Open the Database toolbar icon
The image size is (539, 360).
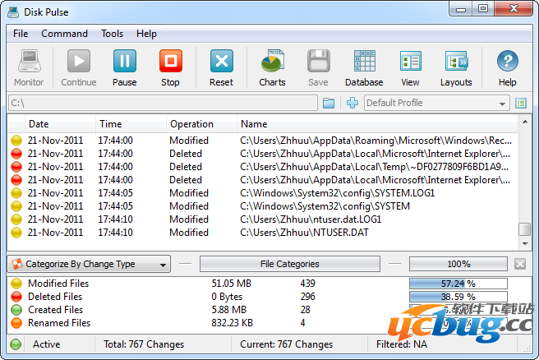(363, 63)
